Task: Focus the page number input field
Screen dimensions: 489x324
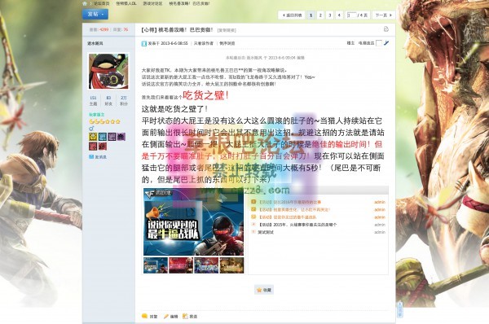Action: (351, 15)
